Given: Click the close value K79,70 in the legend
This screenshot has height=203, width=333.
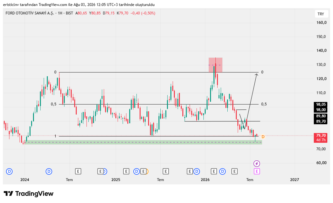Looking at the screenshot, I should point(123,13).
